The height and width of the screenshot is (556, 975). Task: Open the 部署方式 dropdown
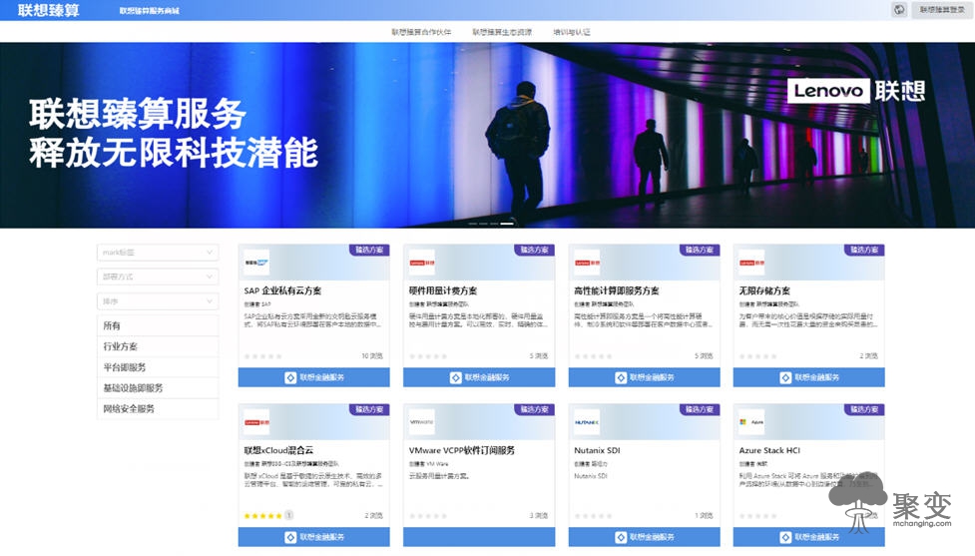click(x=158, y=277)
